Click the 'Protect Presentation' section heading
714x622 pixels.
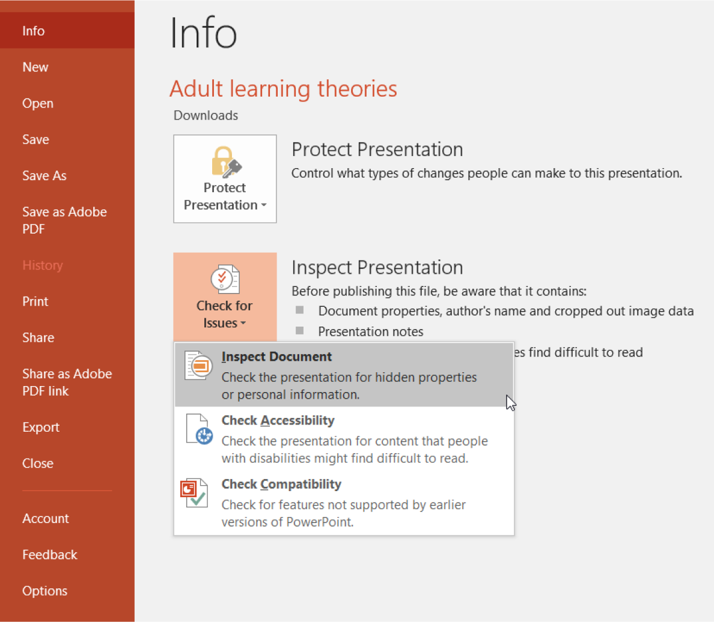click(377, 149)
